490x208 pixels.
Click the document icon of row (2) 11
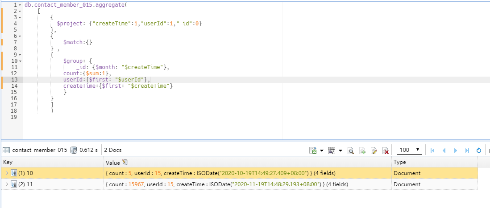(x=13, y=184)
